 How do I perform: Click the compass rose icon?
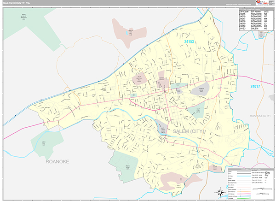[x=217, y=193]
